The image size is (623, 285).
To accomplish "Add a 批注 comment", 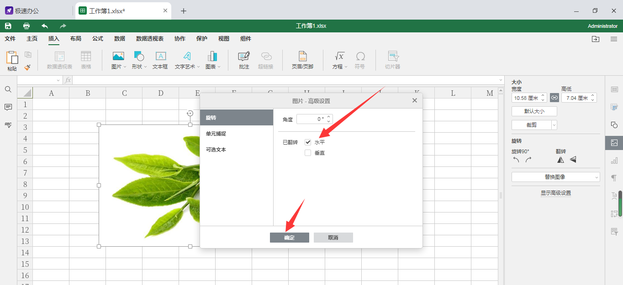I will [244, 61].
